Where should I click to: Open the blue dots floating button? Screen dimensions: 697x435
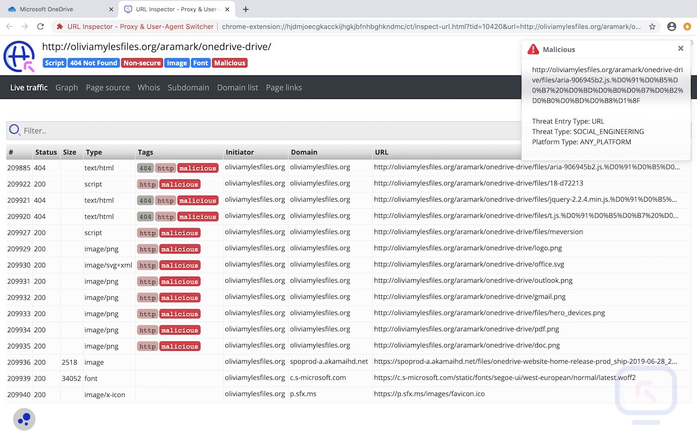tap(24, 419)
